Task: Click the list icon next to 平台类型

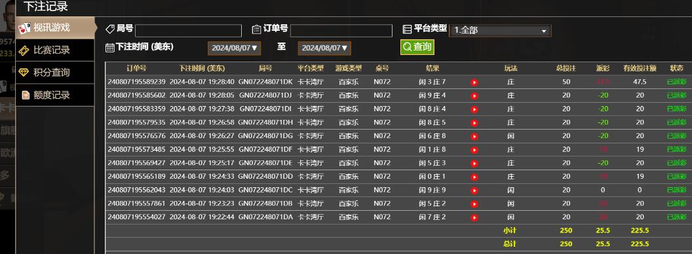Action: (408, 29)
